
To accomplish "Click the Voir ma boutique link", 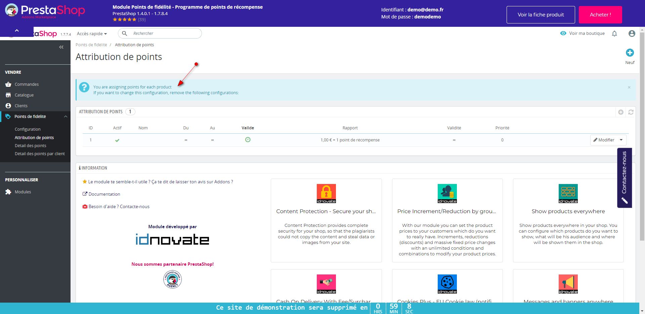I will coord(587,34).
